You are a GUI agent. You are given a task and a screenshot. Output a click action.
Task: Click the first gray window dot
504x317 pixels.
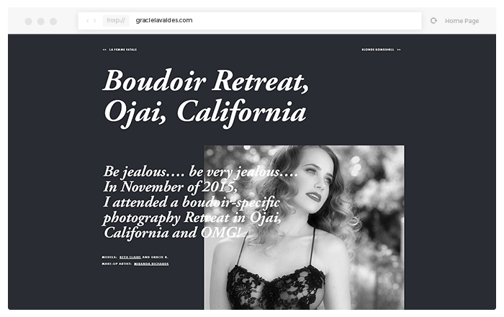(x=28, y=21)
